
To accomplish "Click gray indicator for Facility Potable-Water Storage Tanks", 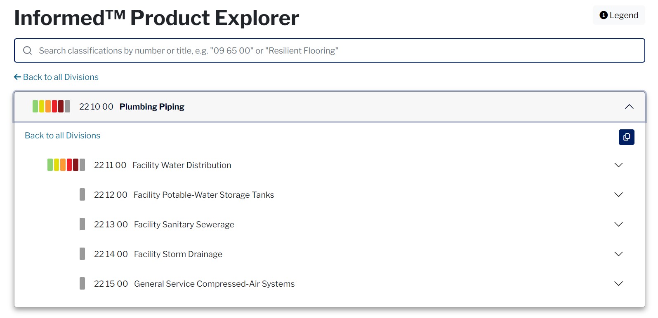I will tap(82, 195).
